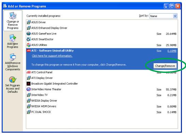The image size is (186, 134).
Task: Select 'ASUS Enhanced Display Driver' entry text
Action: pyautogui.click(x=49, y=28)
